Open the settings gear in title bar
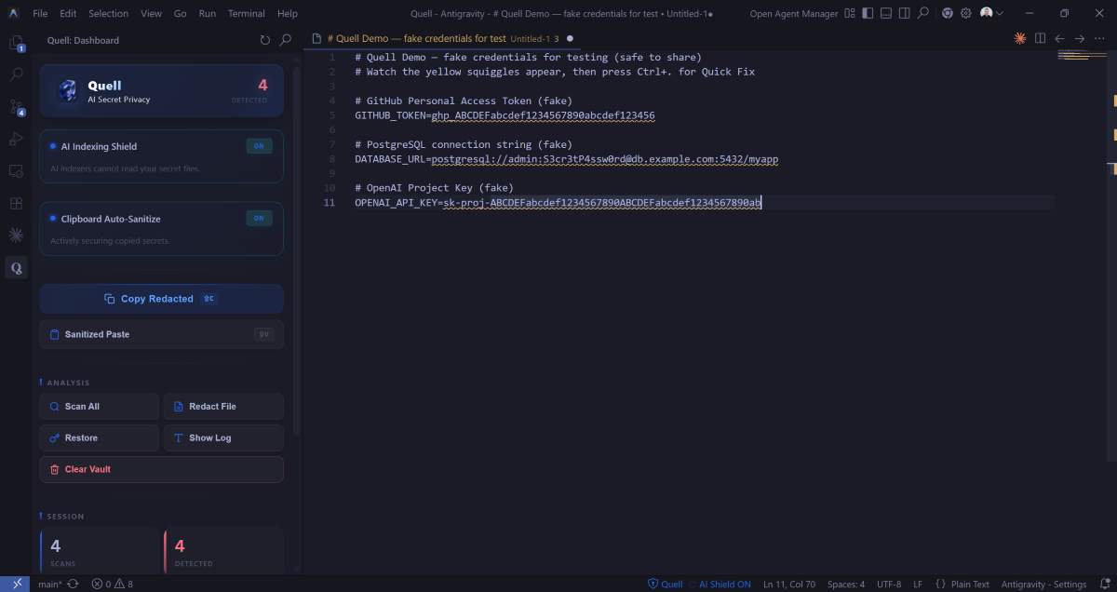This screenshot has width=1117, height=592. pos(966,13)
